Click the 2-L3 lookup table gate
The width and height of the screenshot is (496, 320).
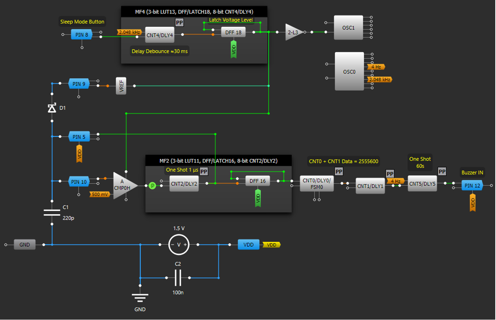pos(293,32)
